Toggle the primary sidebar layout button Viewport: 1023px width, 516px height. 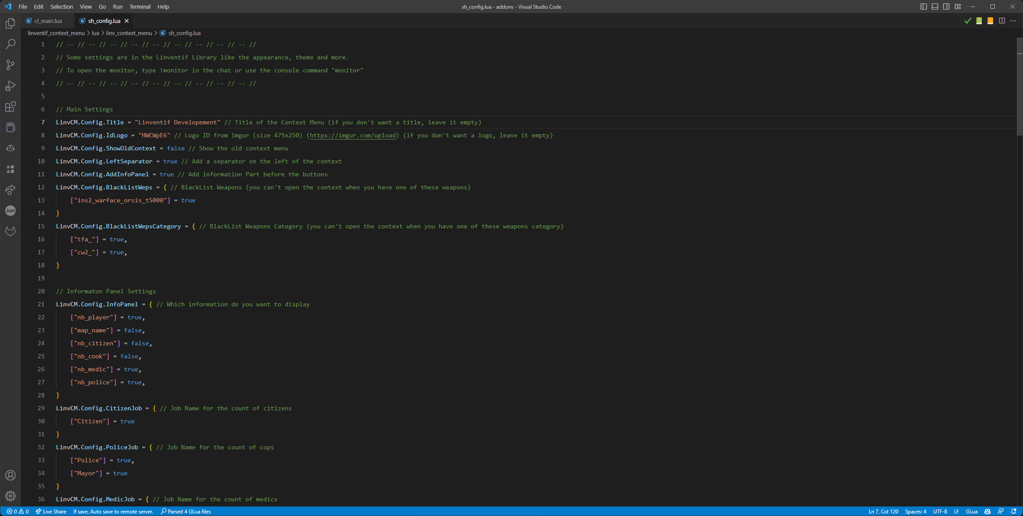tap(924, 6)
